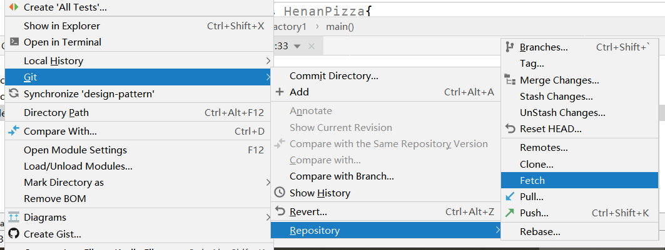Choose Commit Directory from Git menu
Viewport: 665px width, 250px height.
pyautogui.click(x=333, y=76)
